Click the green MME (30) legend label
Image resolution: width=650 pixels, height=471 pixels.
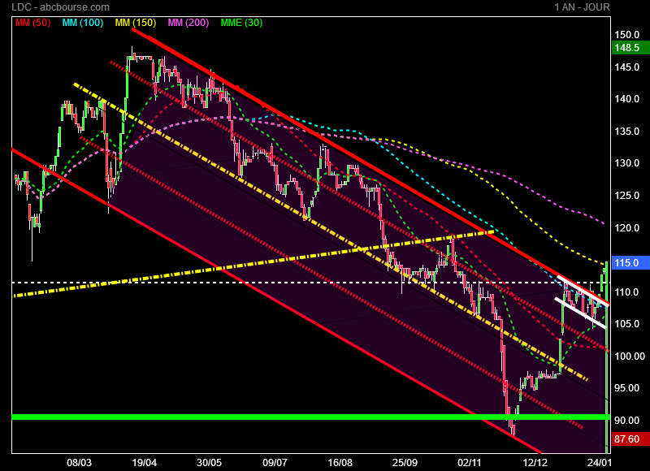(241, 23)
